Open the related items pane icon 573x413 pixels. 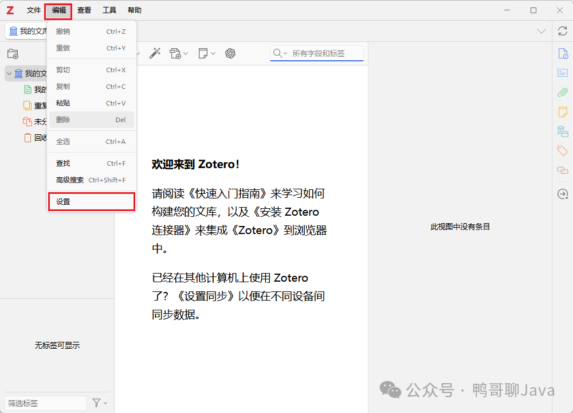[x=563, y=170]
